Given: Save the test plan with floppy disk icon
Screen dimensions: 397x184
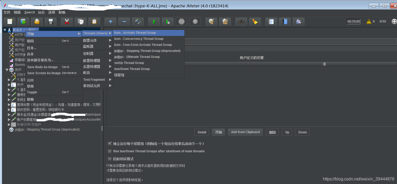Looking at the screenshot, I should 51,21.
